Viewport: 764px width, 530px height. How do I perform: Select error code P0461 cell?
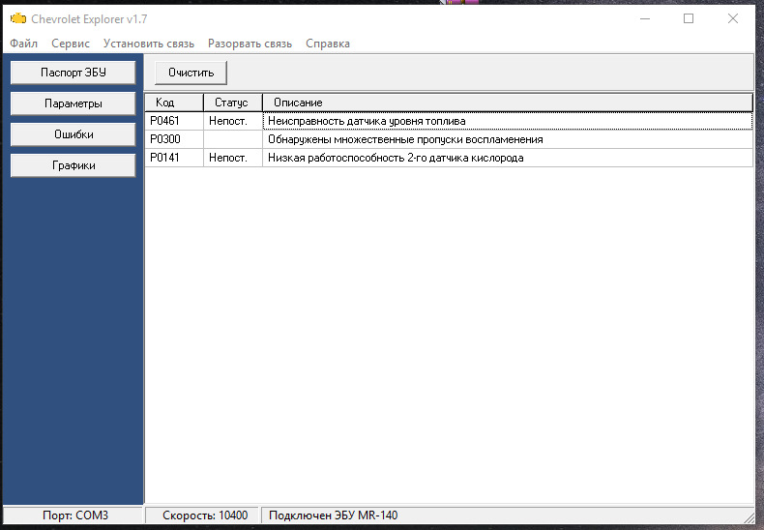click(x=174, y=121)
